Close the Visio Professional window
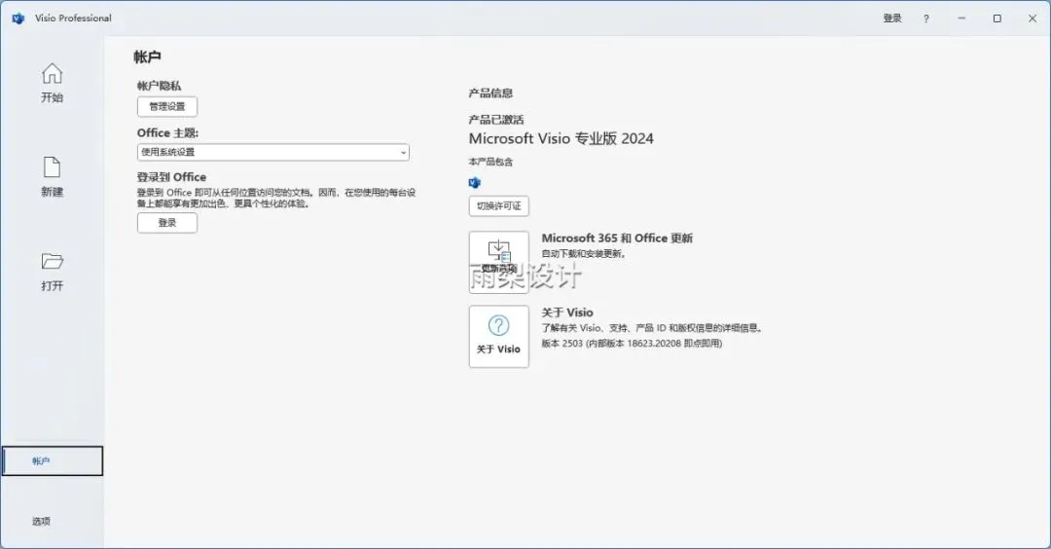The image size is (1051, 549). [x=1033, y=18]
